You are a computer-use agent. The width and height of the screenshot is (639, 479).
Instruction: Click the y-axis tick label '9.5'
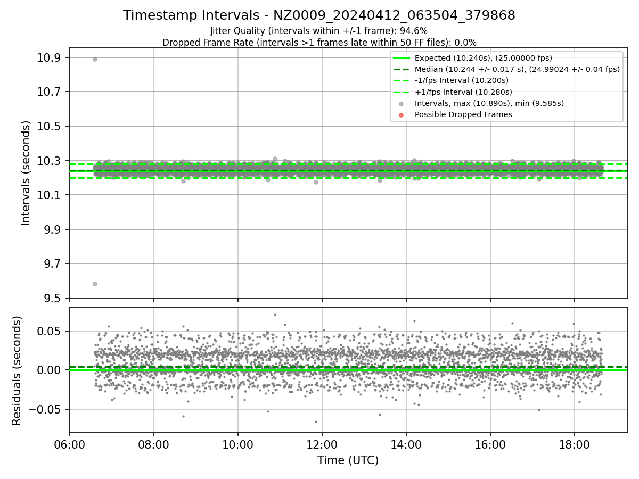point(53,298)
